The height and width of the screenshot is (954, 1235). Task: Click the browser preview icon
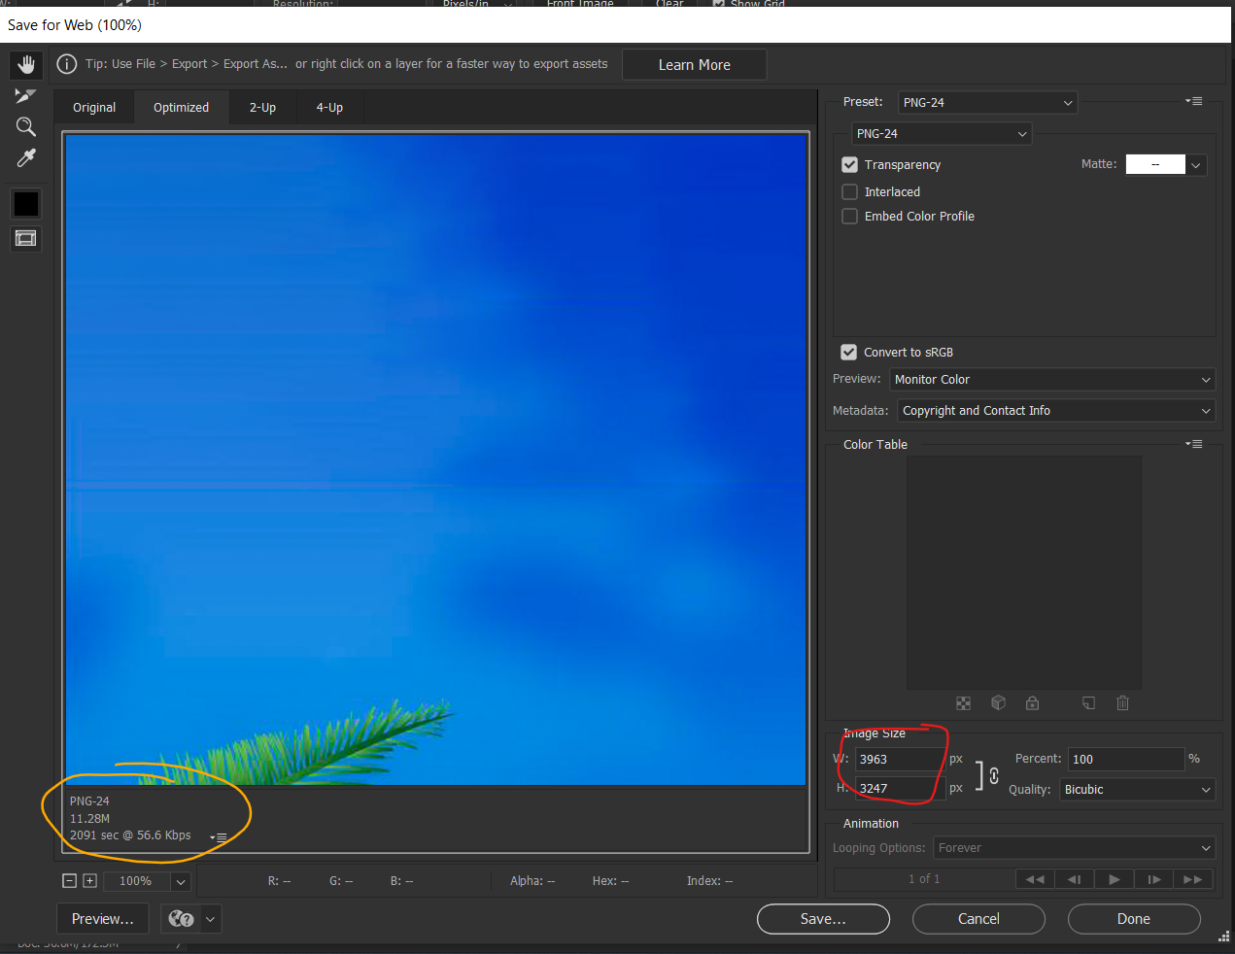(x=181, y=919)
